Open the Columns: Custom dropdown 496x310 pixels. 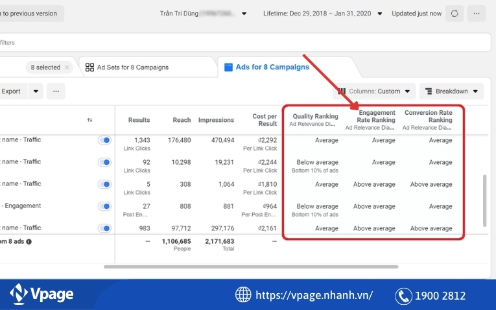click(x=374, y=91)
